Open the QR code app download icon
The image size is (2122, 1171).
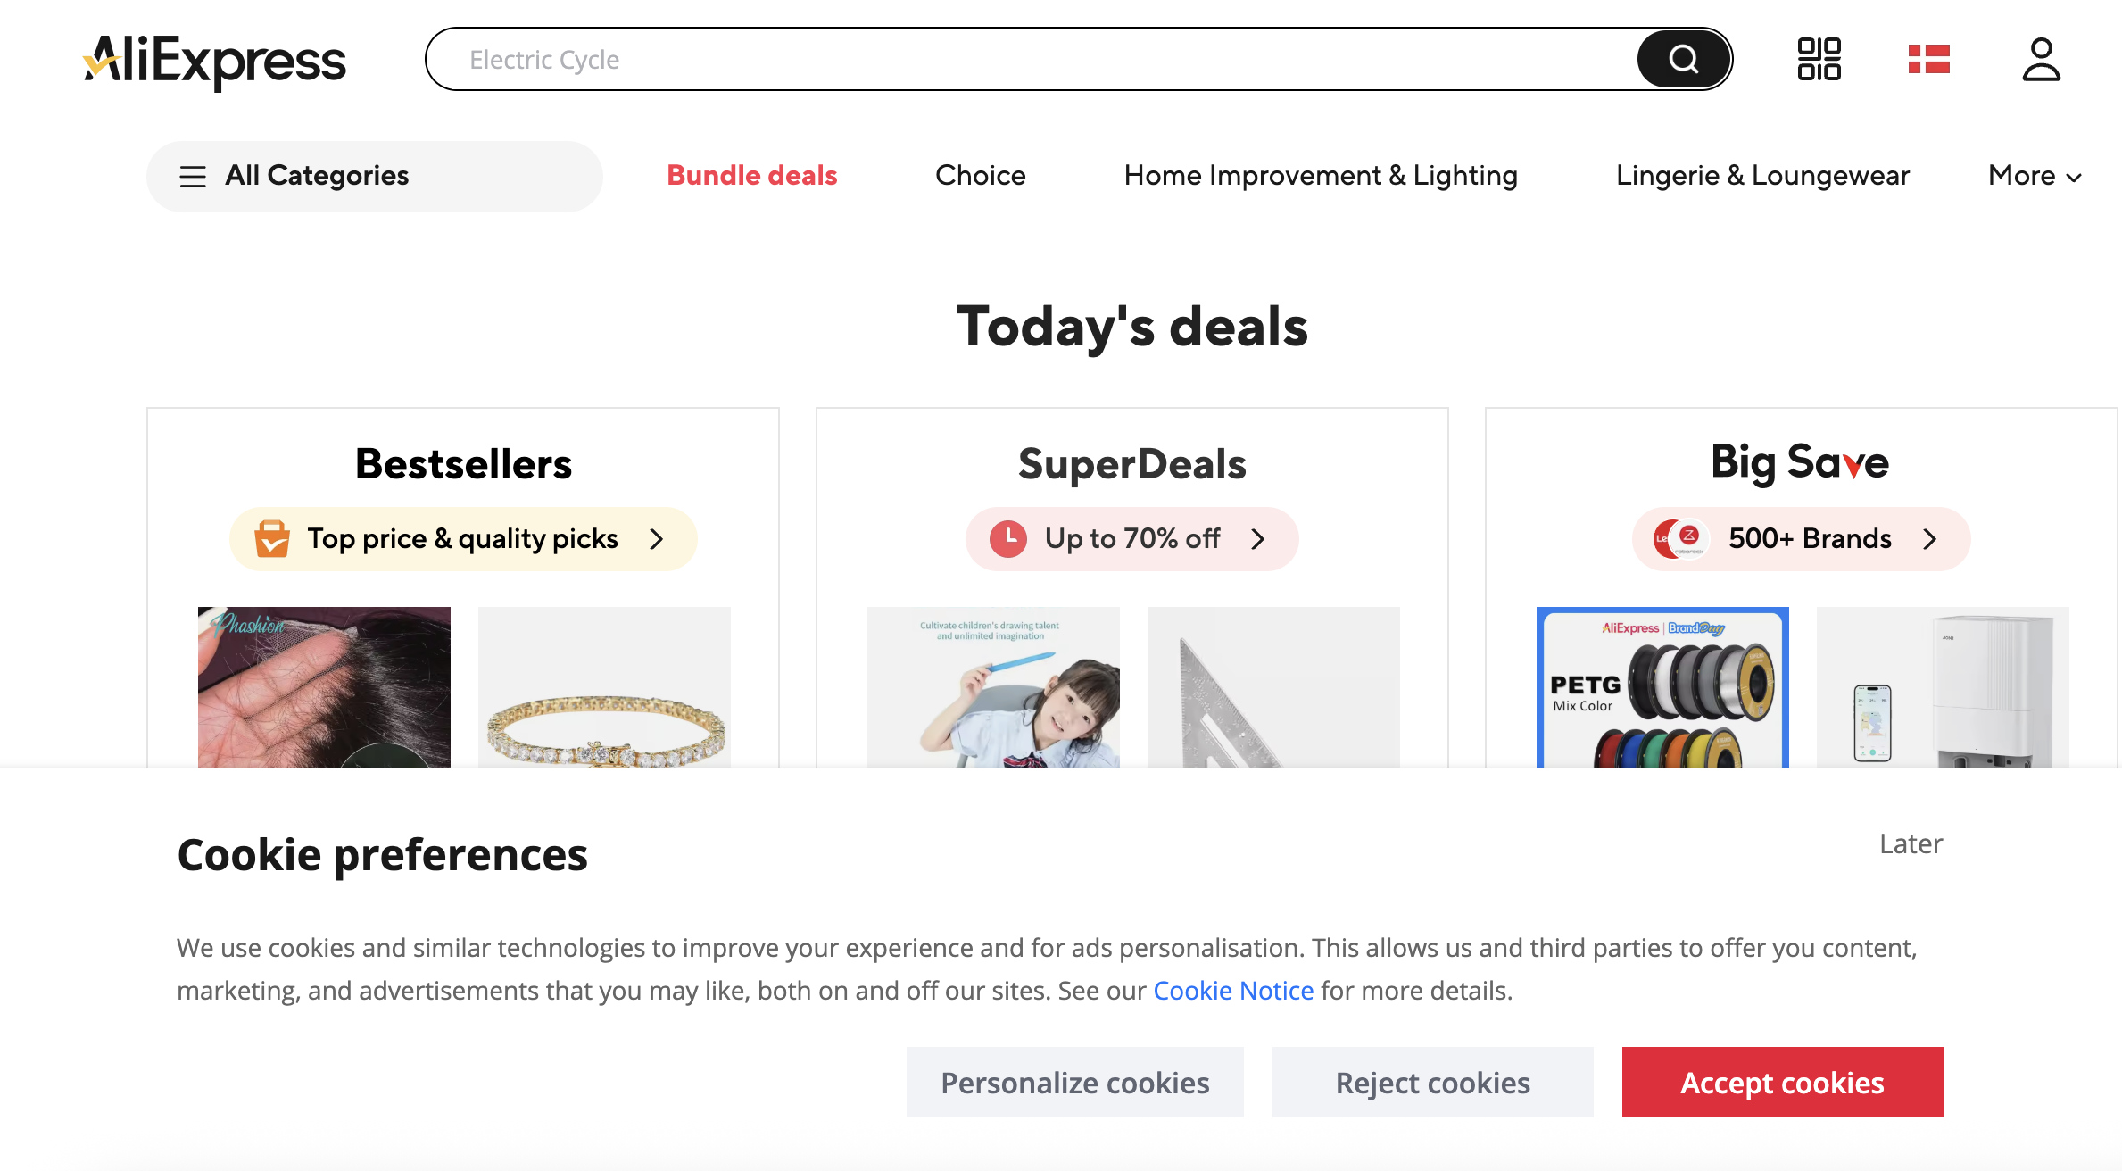point(1819,59)
